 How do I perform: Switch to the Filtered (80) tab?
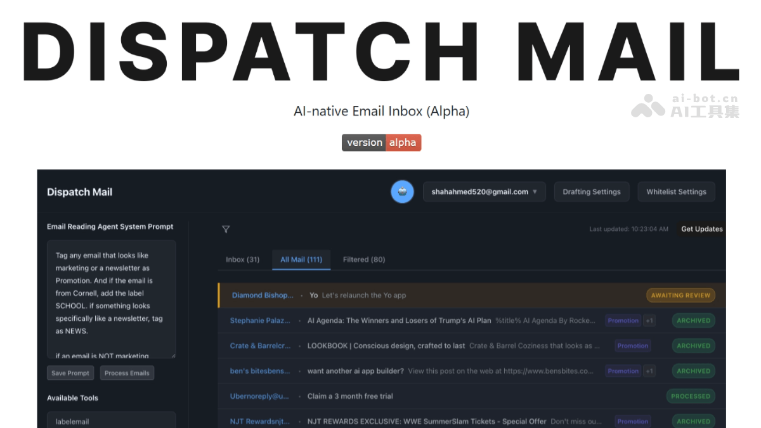(364, 259)
